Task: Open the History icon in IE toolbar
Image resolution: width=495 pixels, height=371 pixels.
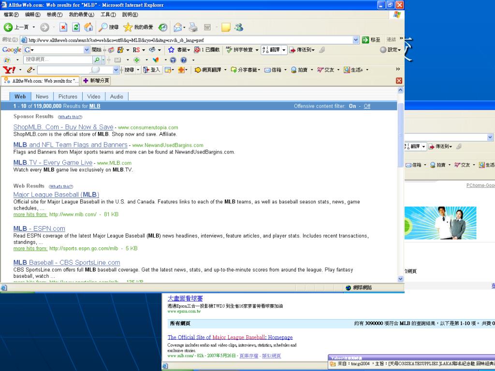Action: click(163, 28)
